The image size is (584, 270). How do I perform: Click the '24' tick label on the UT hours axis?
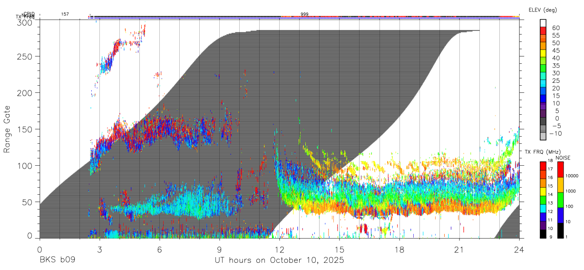(519, 250)
